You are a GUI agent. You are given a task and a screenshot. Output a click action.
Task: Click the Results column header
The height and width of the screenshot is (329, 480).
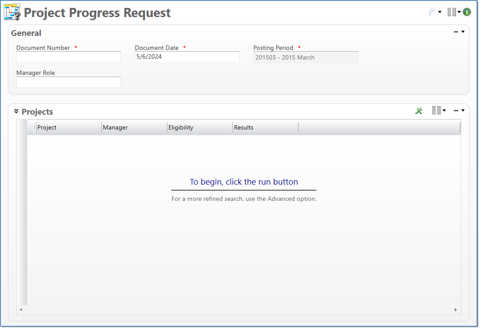[265, 128]
